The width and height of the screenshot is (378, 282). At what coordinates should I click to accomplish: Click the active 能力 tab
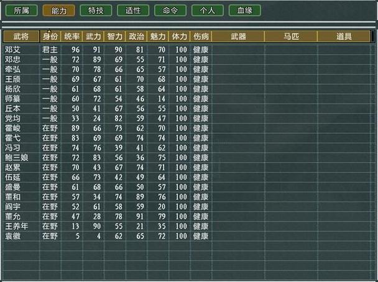pos(58,11)
